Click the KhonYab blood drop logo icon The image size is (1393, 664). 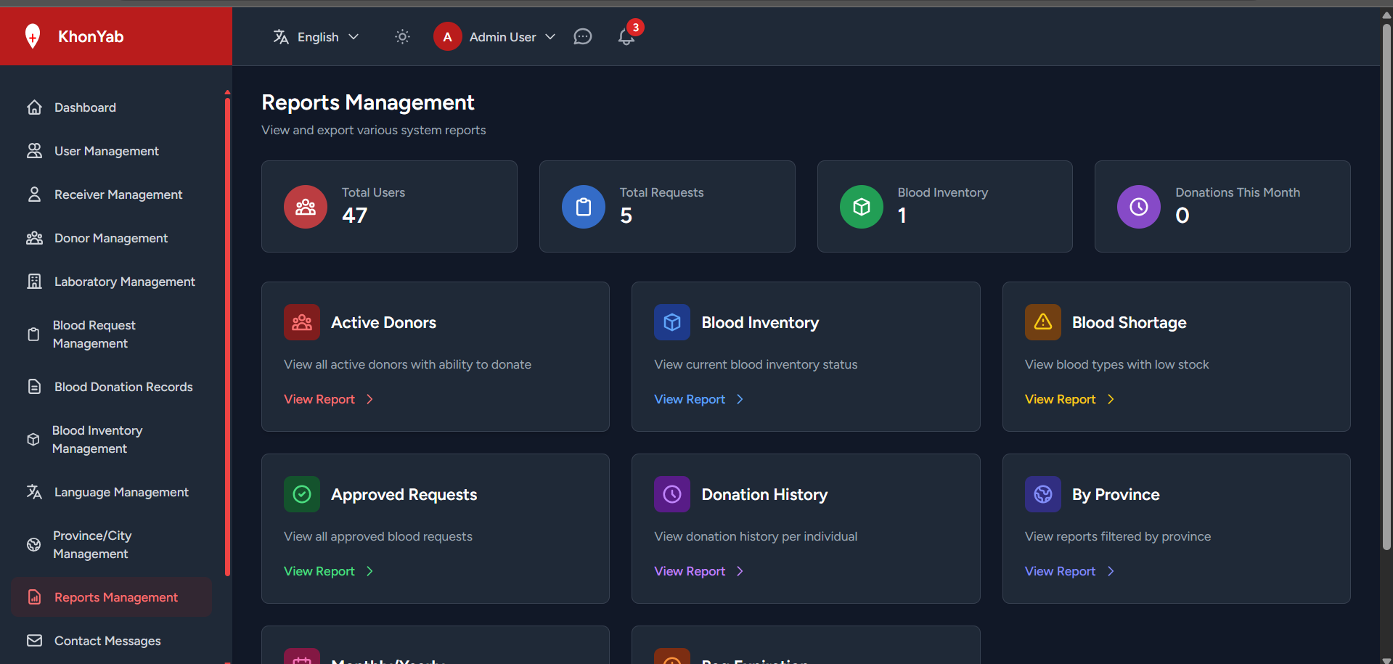33,36
